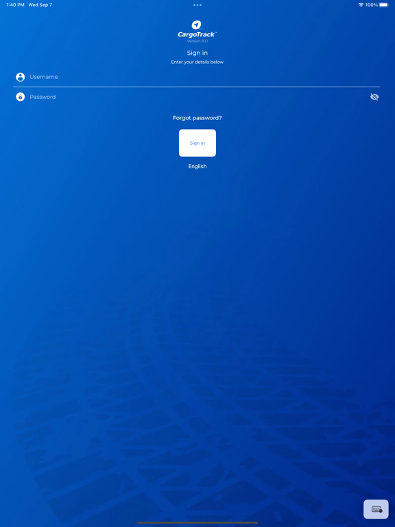Tap the CargoTrack logo
The width and height of the screenshot is (395, 527).
pos(197,30)
